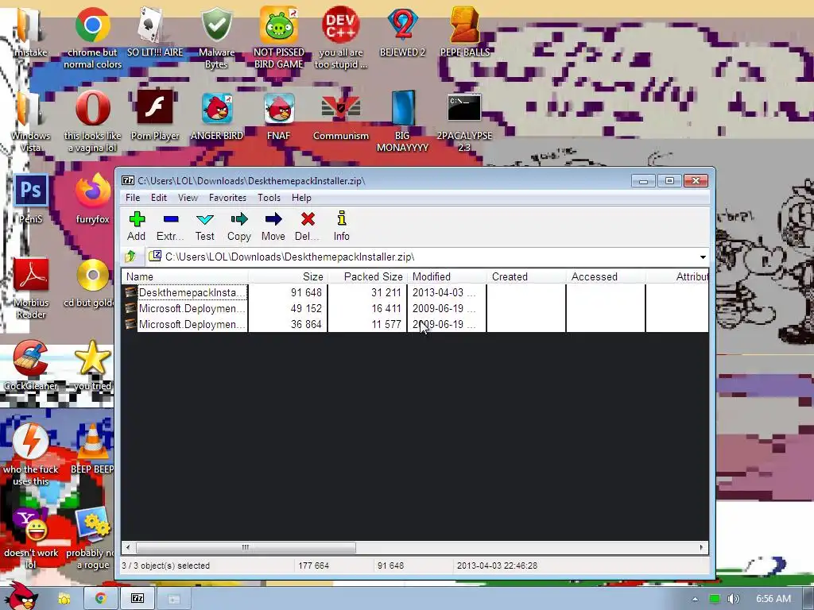Click the scrollbar left arrow
814x610 pixels.
[x=128, y=547]
